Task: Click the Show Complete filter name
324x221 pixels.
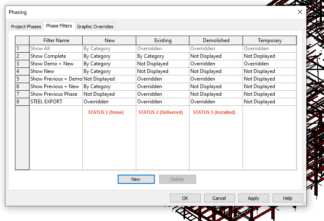Action: pyautogui.click(x=56, y=56)
